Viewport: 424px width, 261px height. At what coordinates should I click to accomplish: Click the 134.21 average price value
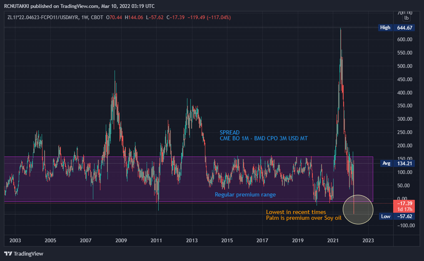pos(404,163)
